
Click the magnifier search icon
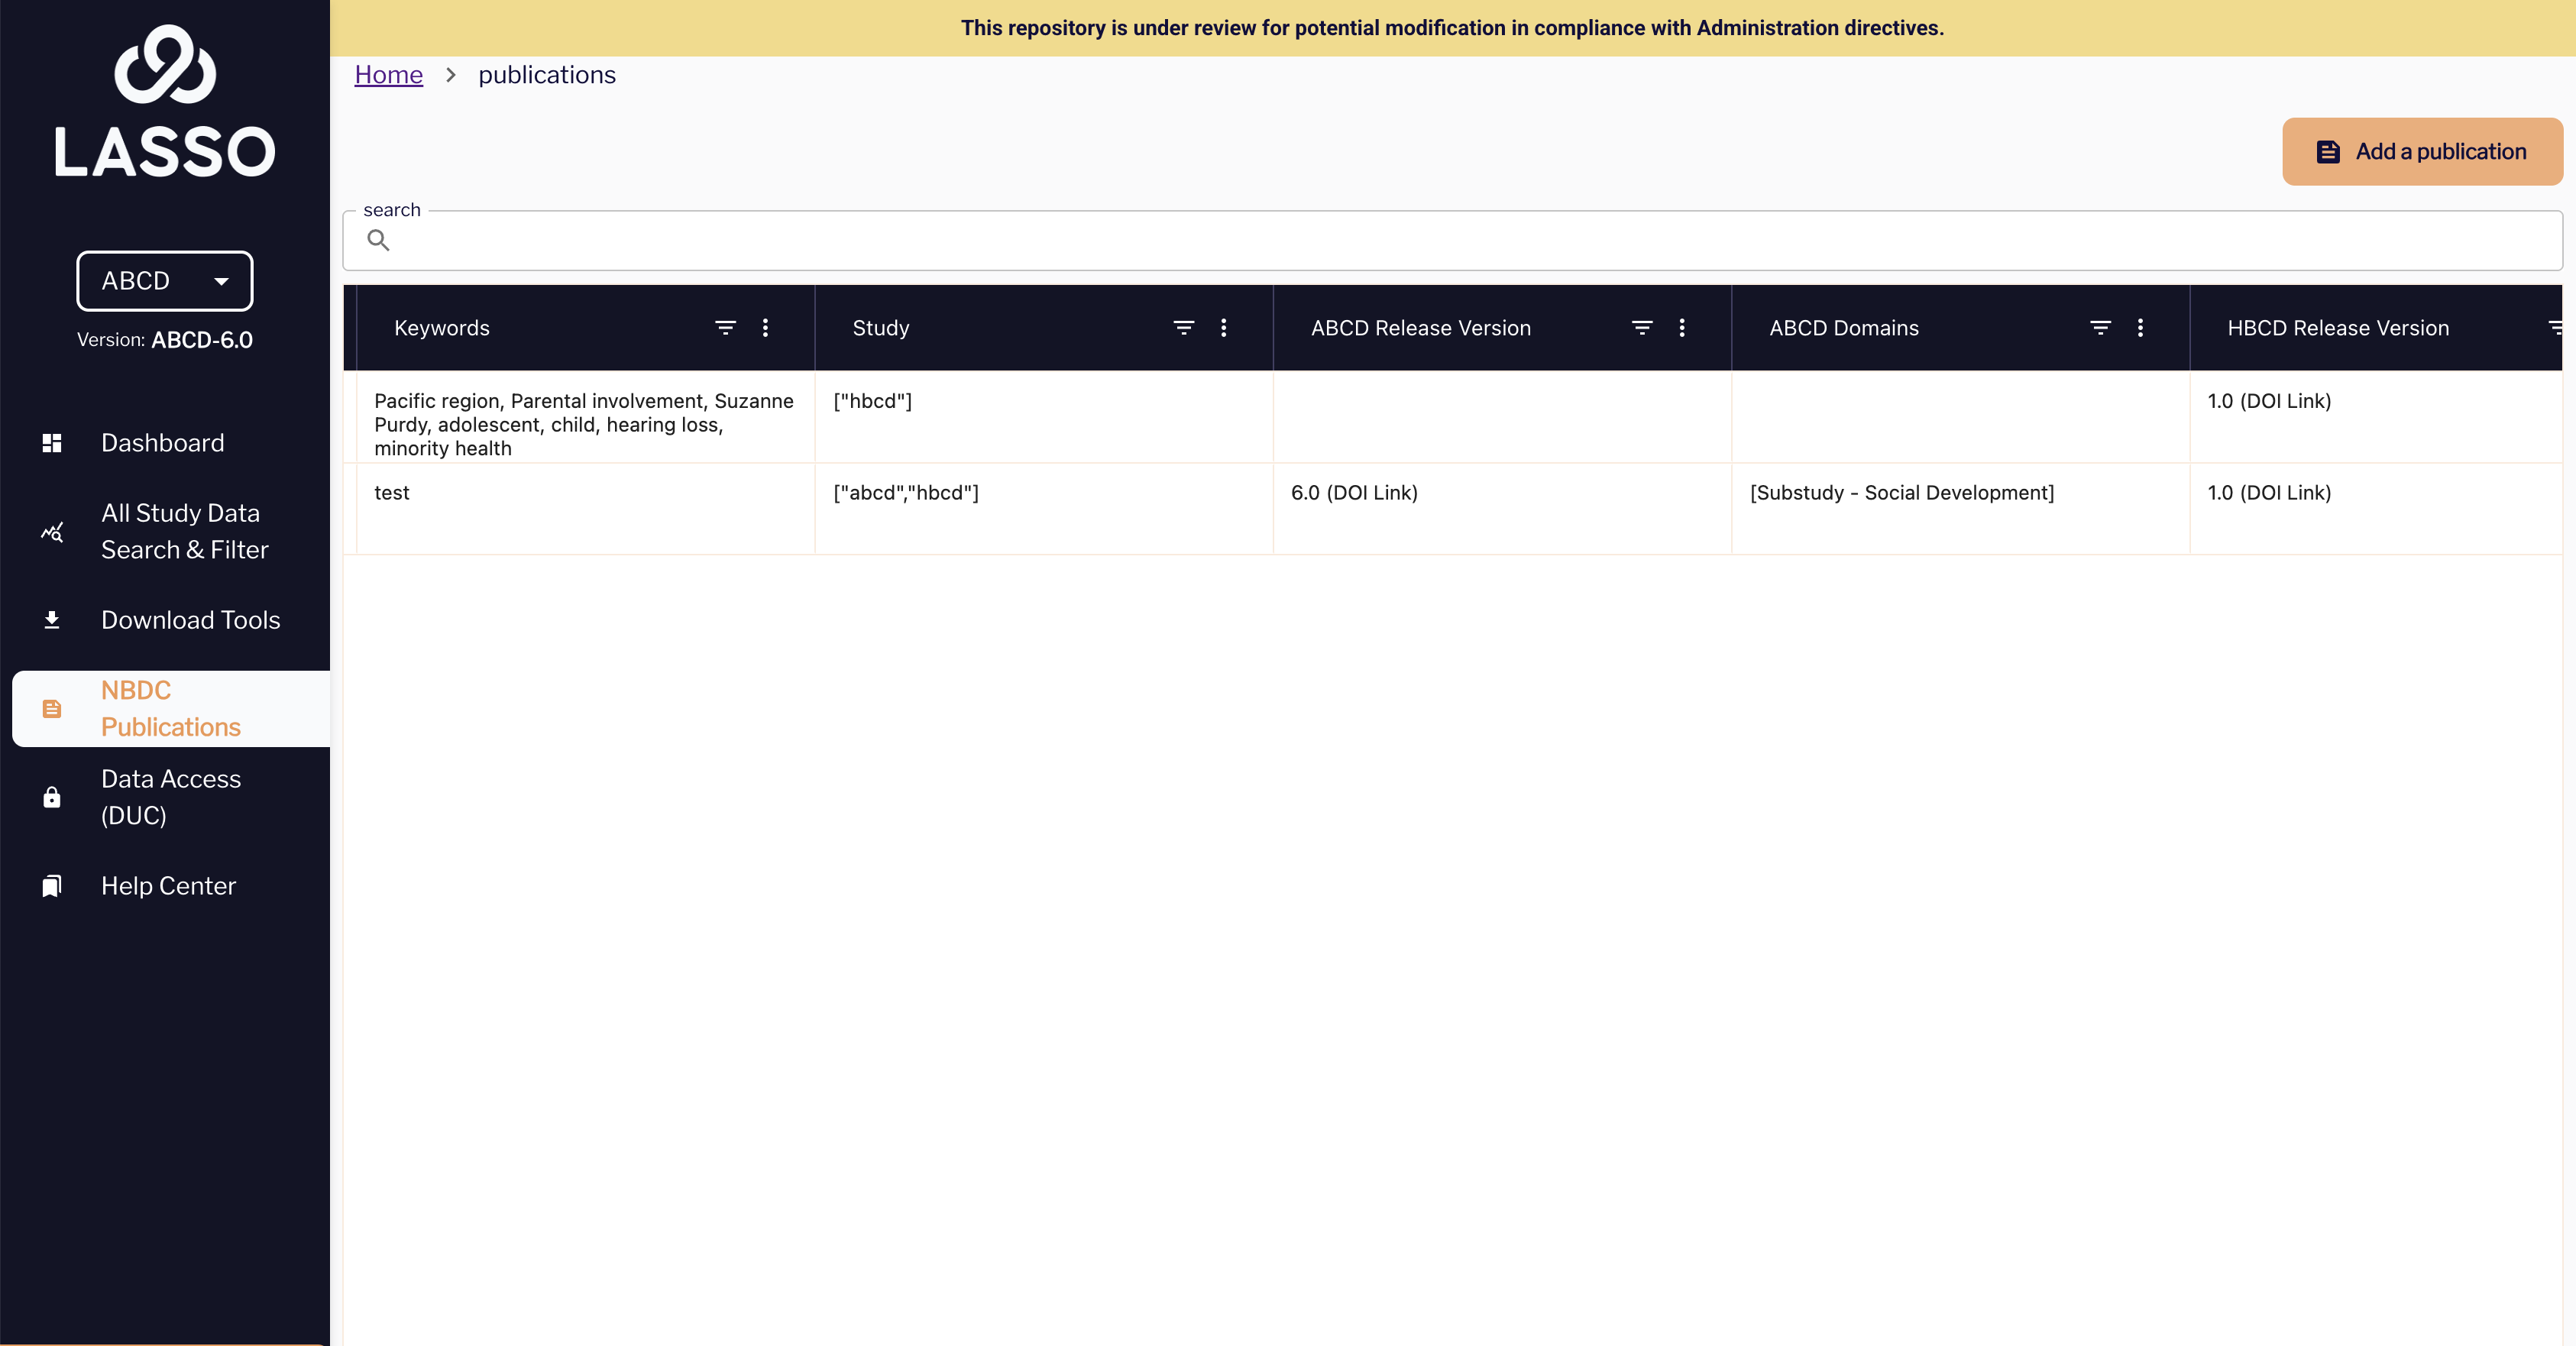coord(378,240)
